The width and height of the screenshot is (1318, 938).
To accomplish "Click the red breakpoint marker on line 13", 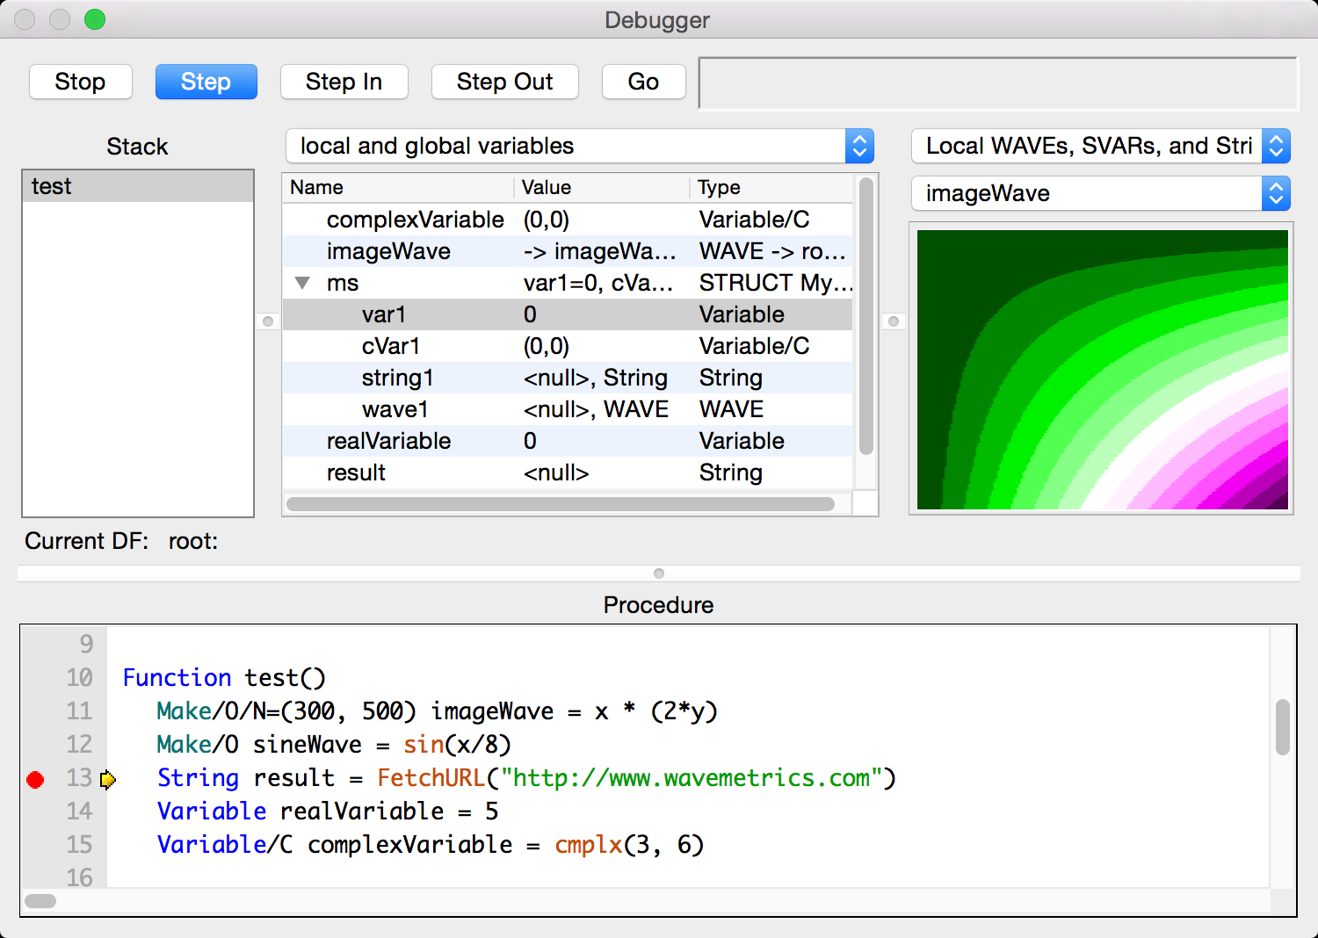I will tap(35, 779).
